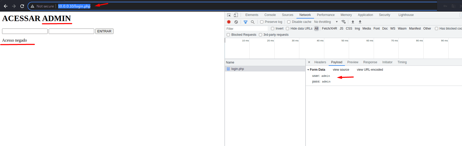Clear the network log
Viewport: 462px width, 146px height.
coord(236,22)
